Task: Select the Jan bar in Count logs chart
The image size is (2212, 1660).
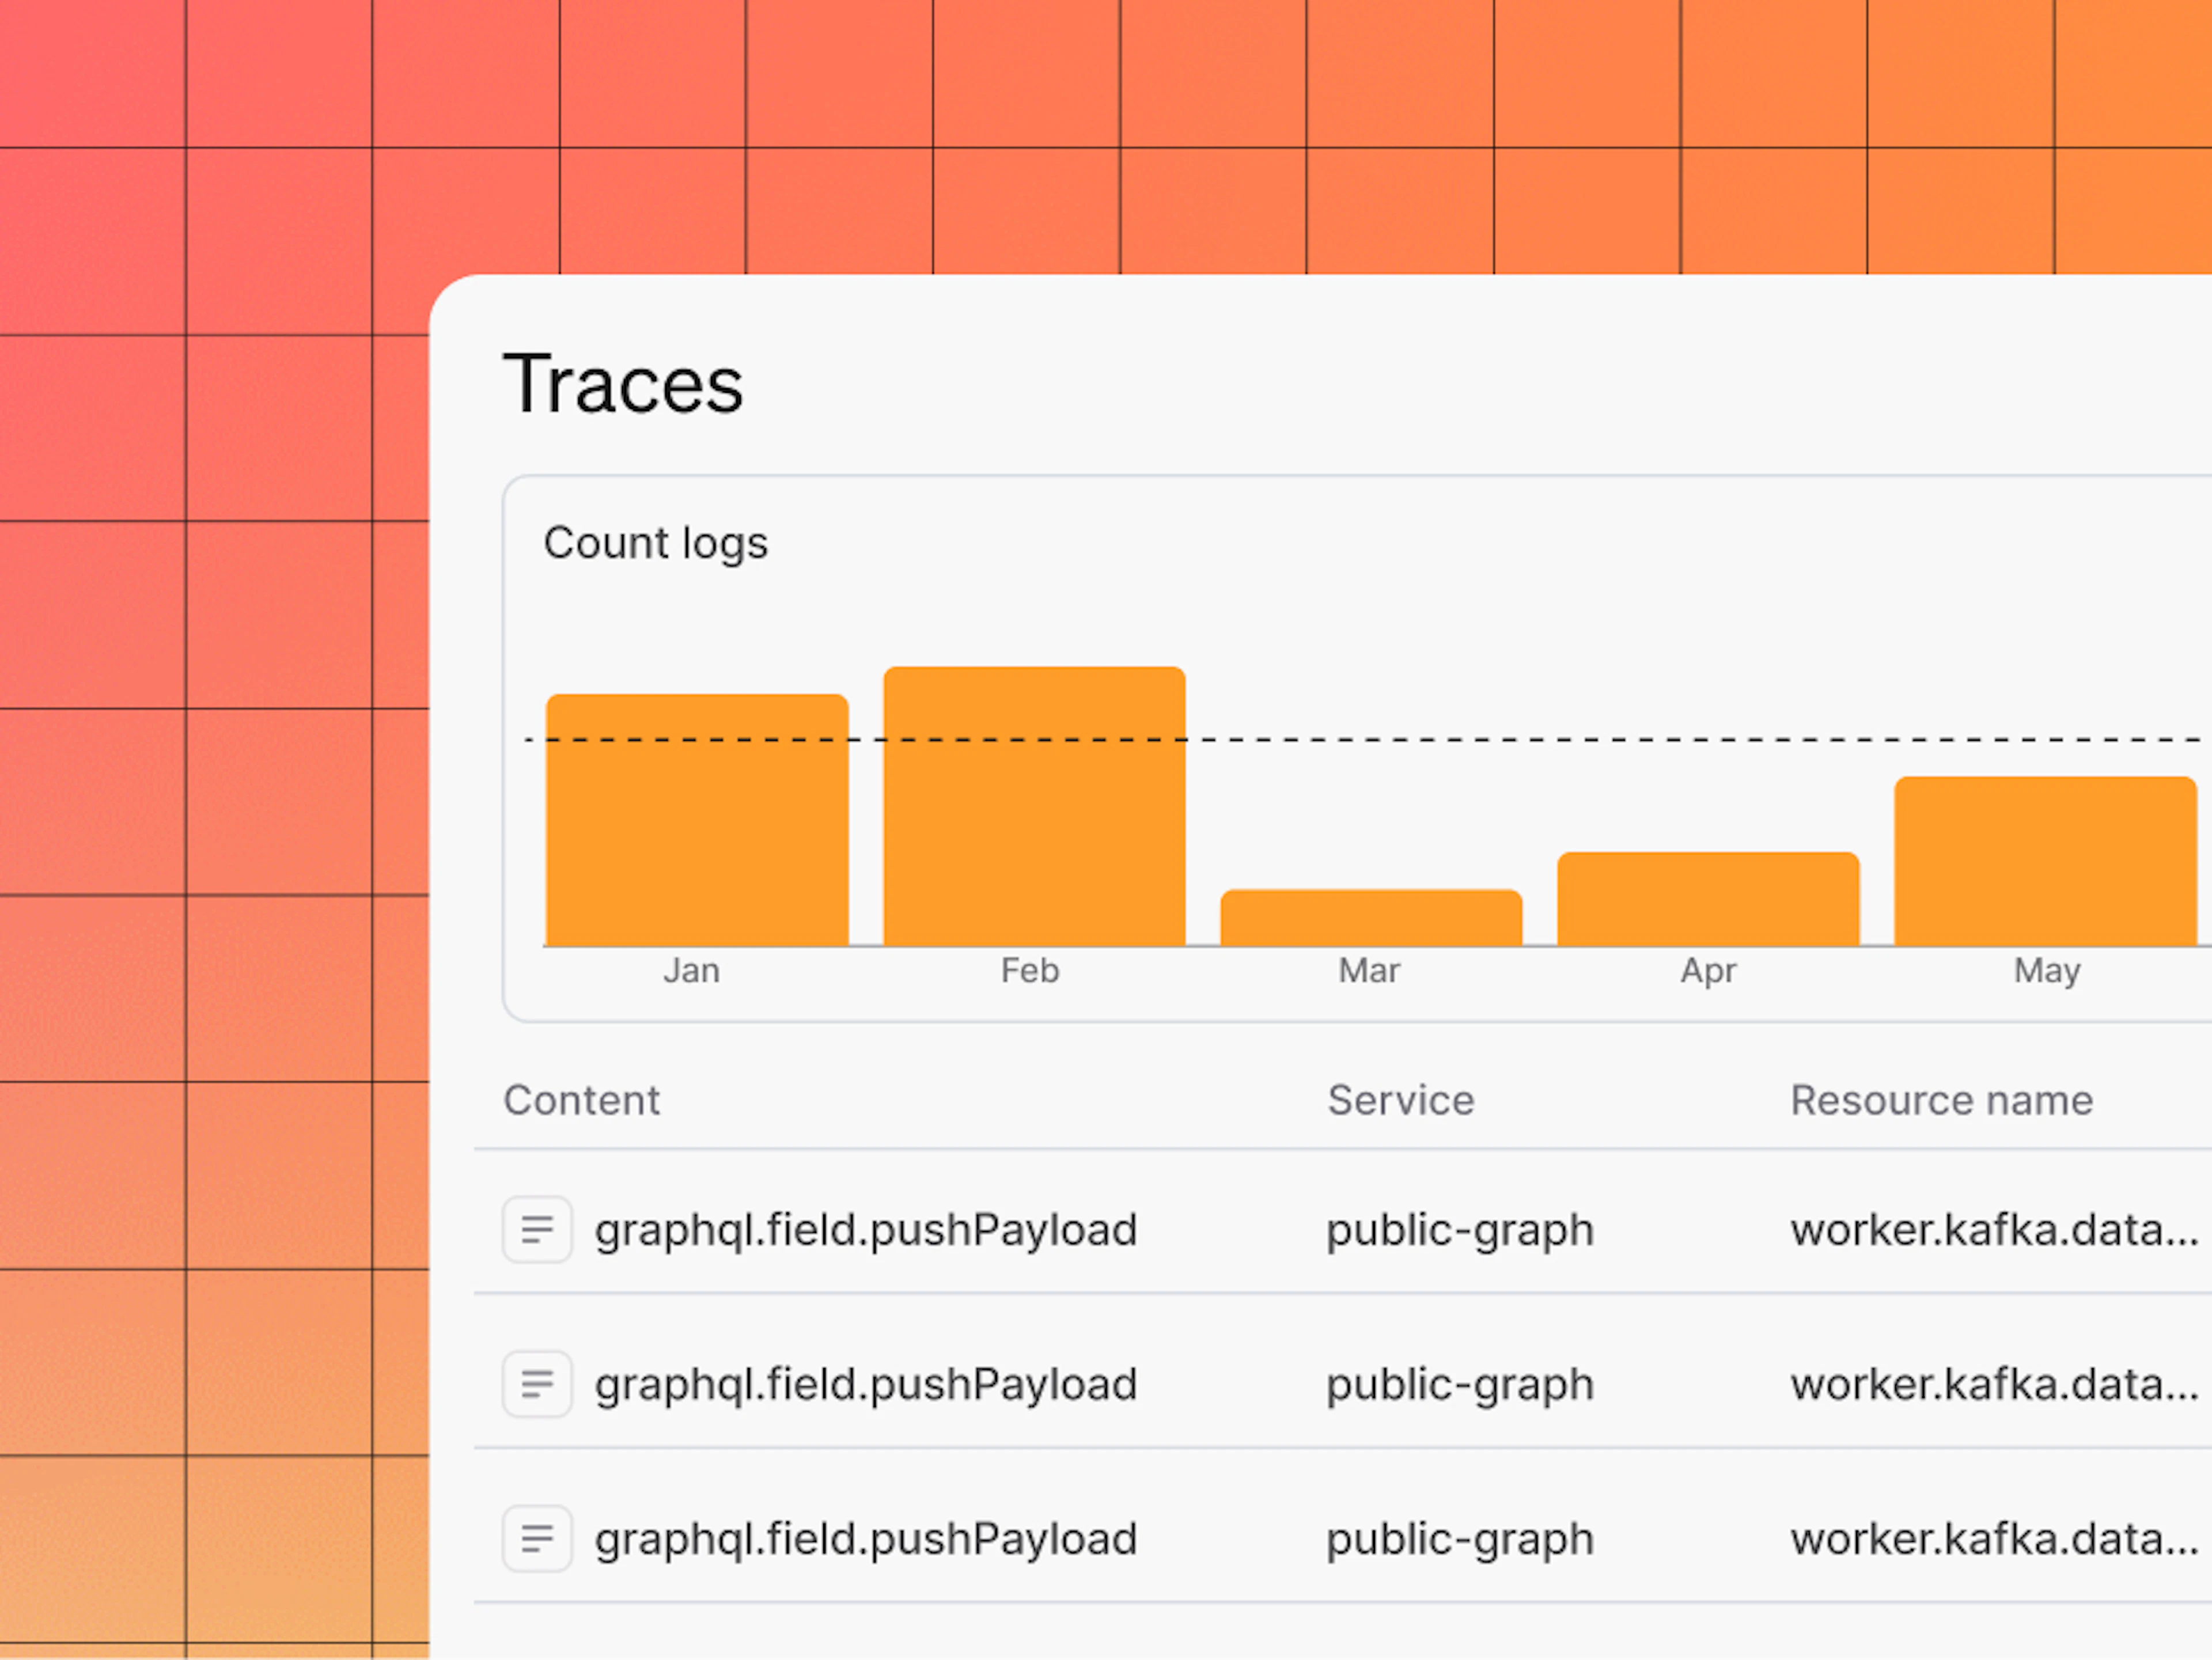Action: pyautogui.click(x=697, y=820)
